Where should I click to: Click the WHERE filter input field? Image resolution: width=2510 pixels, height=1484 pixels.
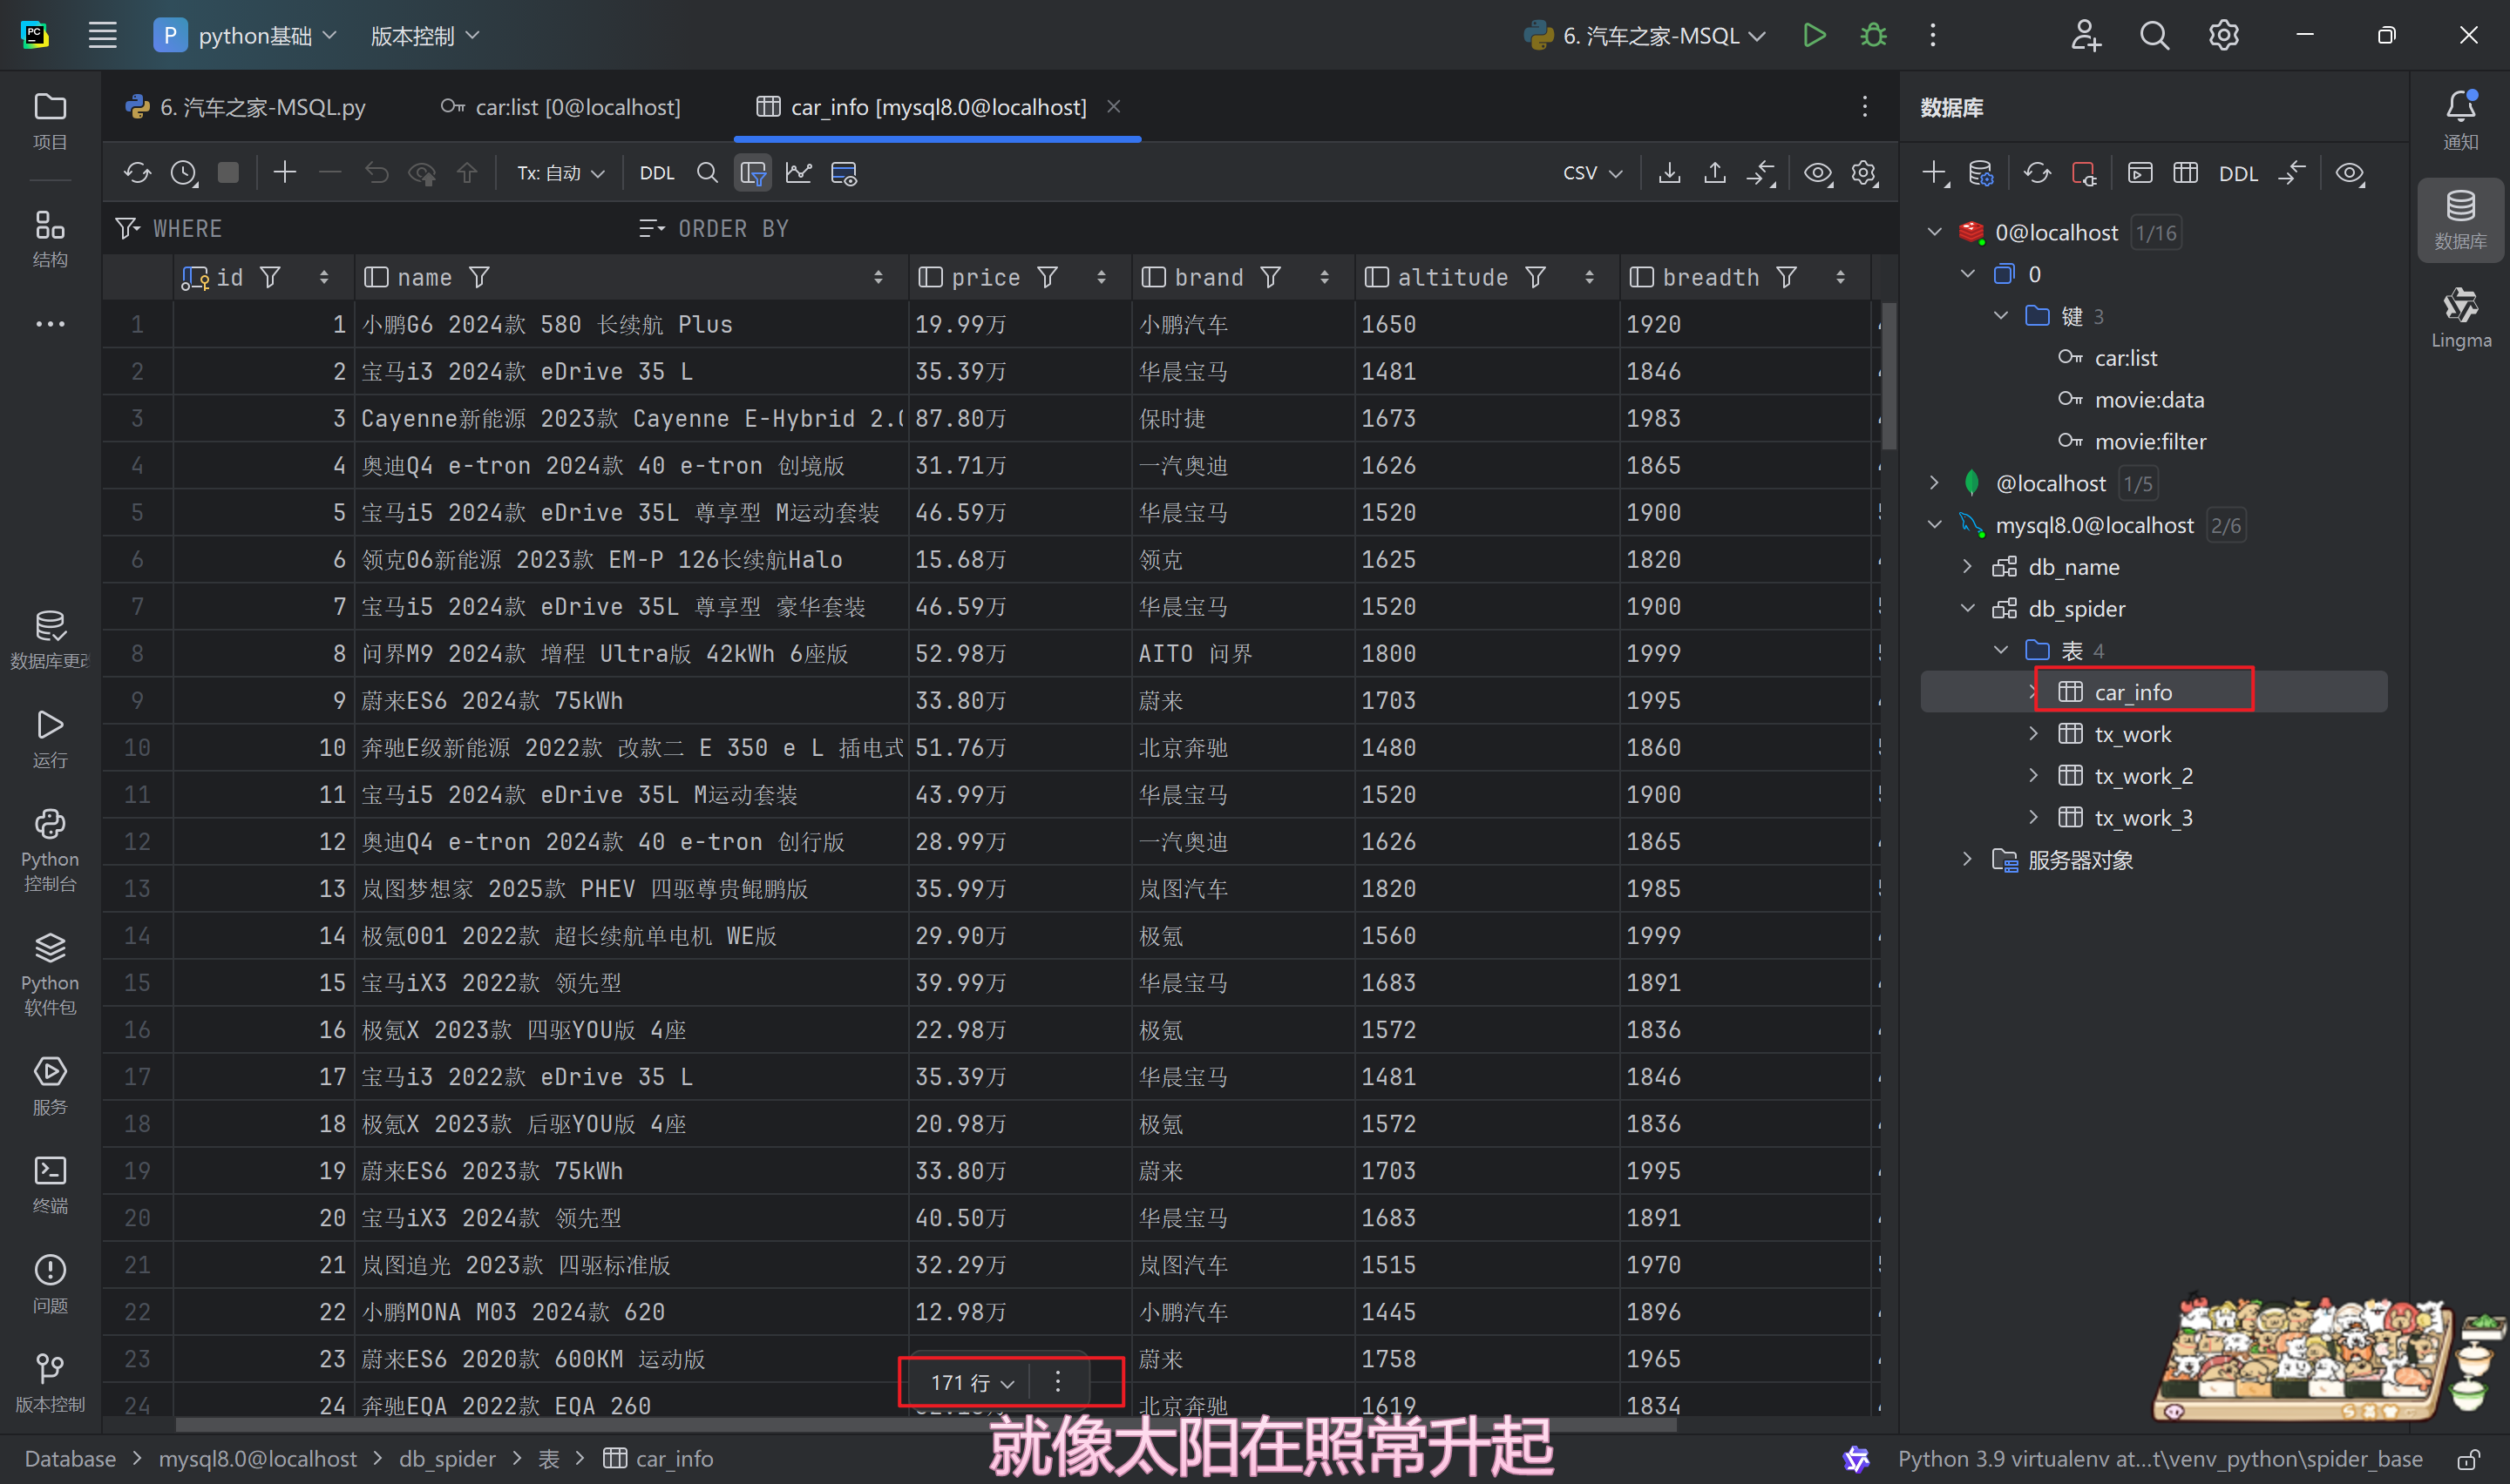click(372, 229)
